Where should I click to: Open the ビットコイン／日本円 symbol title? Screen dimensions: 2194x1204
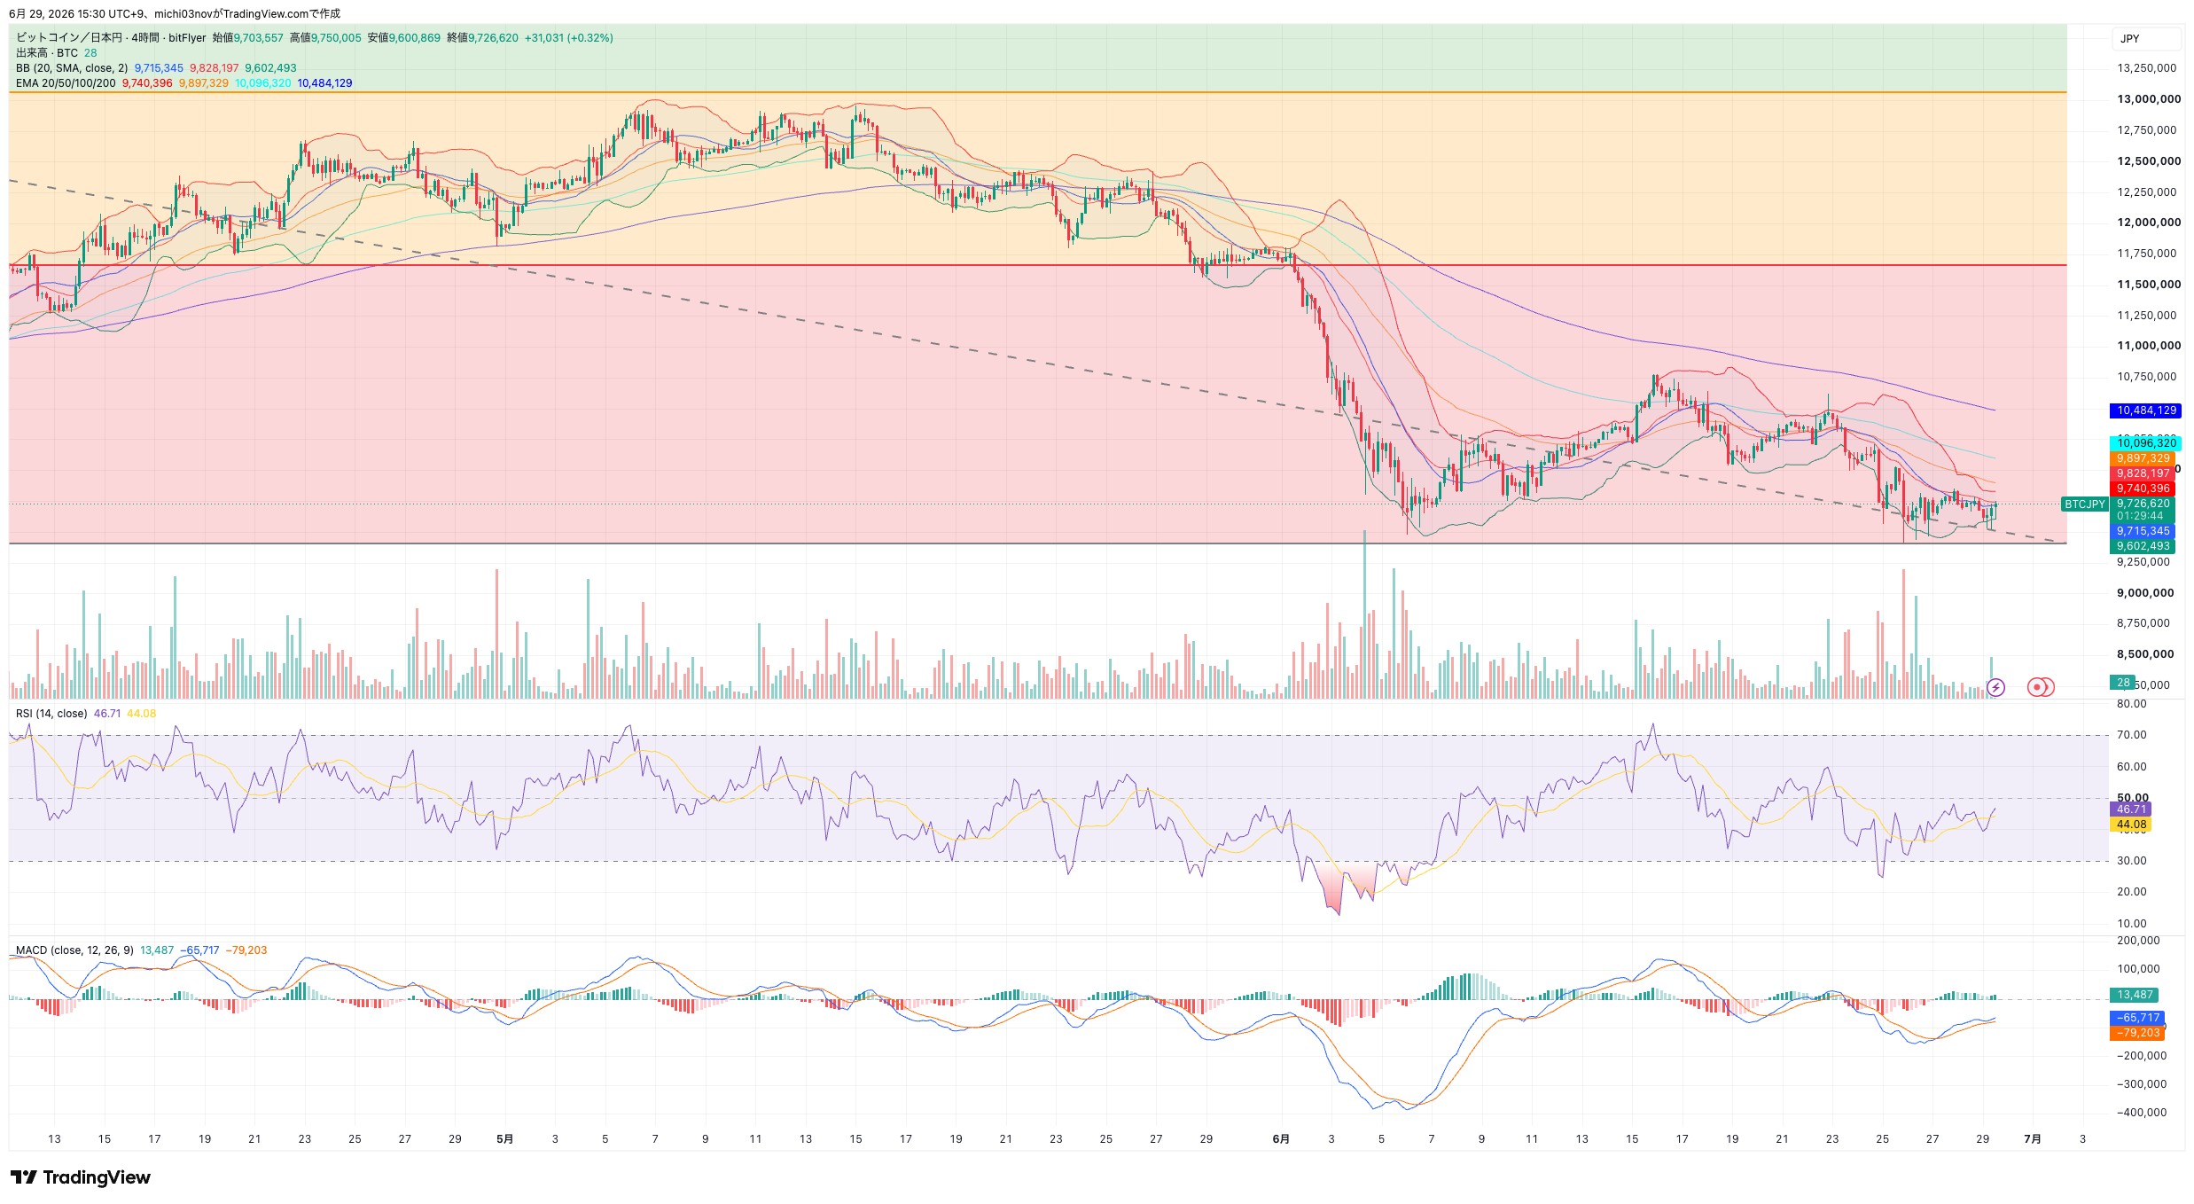tap(69, 38)
